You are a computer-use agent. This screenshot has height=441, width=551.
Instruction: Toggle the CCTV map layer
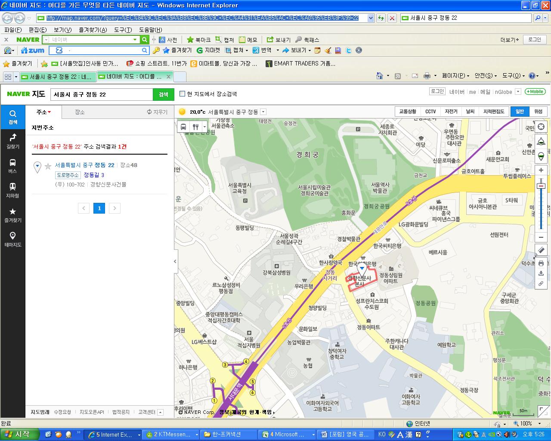pos(430,112)
